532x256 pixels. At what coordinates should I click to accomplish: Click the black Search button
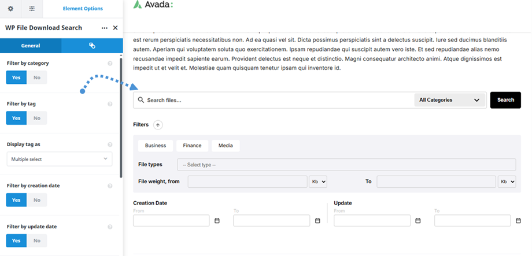505,100
